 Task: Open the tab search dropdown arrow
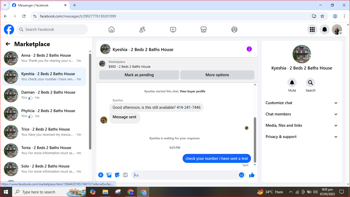click(x=5, y=5)
